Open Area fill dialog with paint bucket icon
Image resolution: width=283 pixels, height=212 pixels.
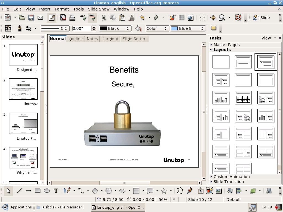138,28
